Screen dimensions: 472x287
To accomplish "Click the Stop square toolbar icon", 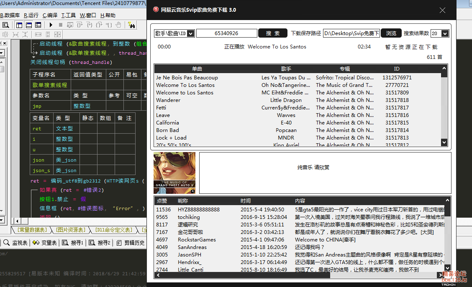I will click(61, 25).
